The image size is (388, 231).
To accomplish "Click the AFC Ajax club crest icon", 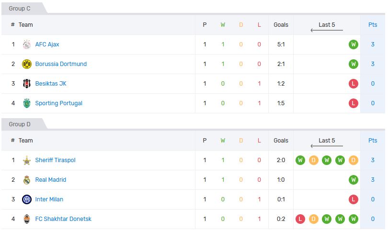I will [x=27, y=44].
